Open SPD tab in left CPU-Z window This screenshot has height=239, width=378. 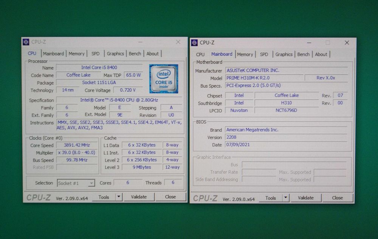click(96, 54)
